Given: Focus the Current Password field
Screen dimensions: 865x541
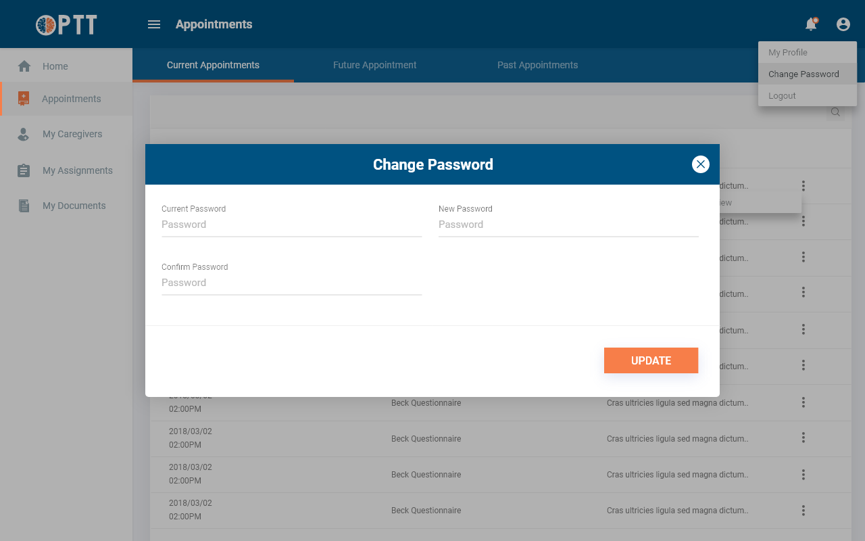Looking at the screenshot, I should (291, 225).
